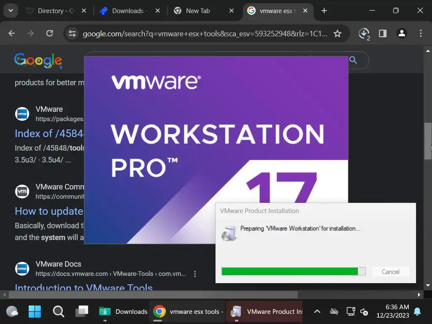Open the notifications bell icon

pyautogui.click(x=417, y=312)
